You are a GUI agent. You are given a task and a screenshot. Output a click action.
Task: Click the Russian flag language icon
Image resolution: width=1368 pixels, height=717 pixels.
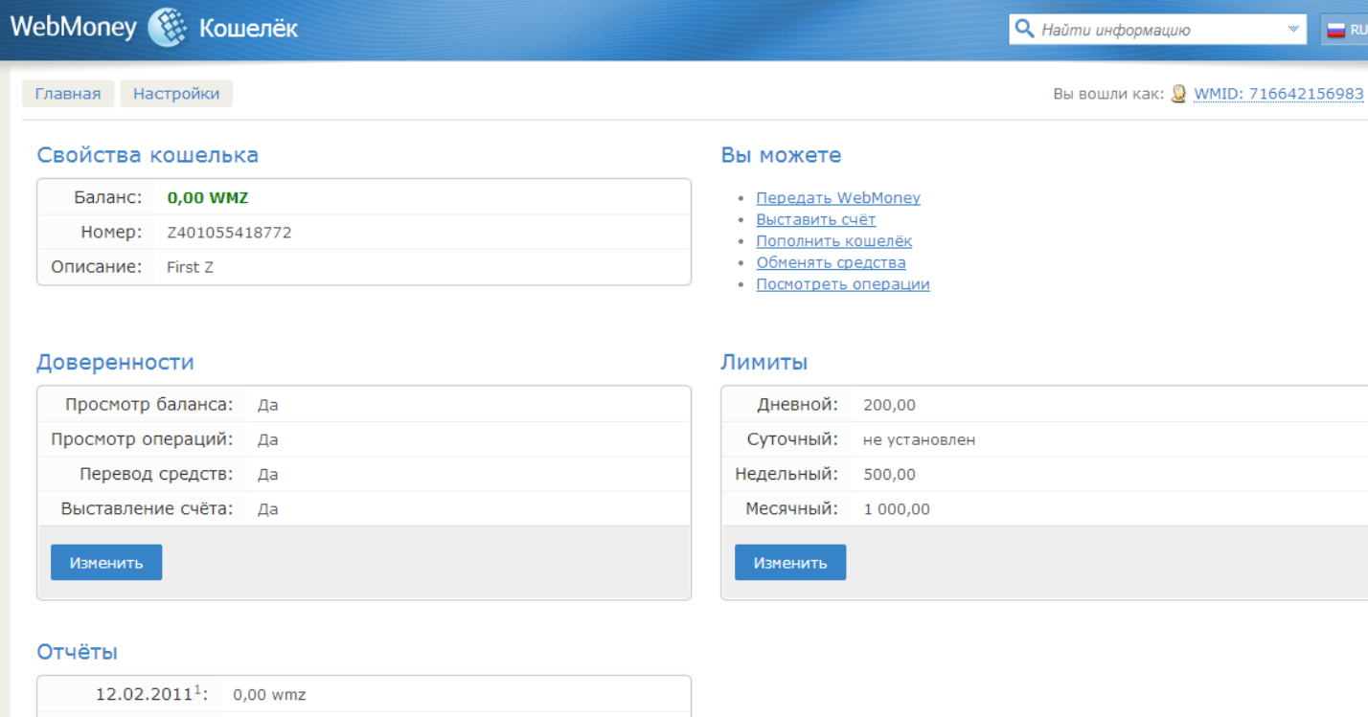1336,30
